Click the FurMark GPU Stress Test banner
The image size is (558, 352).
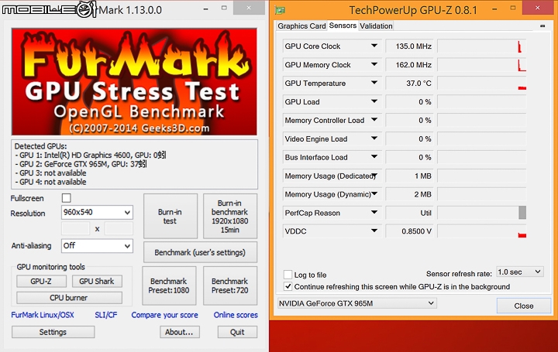tap(134, 82)
